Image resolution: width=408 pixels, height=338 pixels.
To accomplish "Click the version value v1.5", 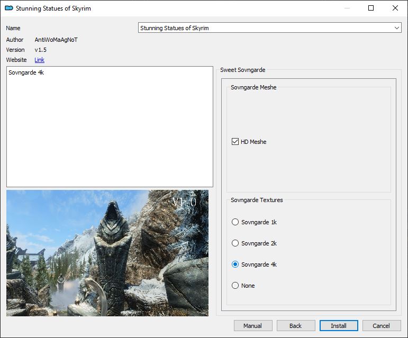I will (x=41, y=50).
